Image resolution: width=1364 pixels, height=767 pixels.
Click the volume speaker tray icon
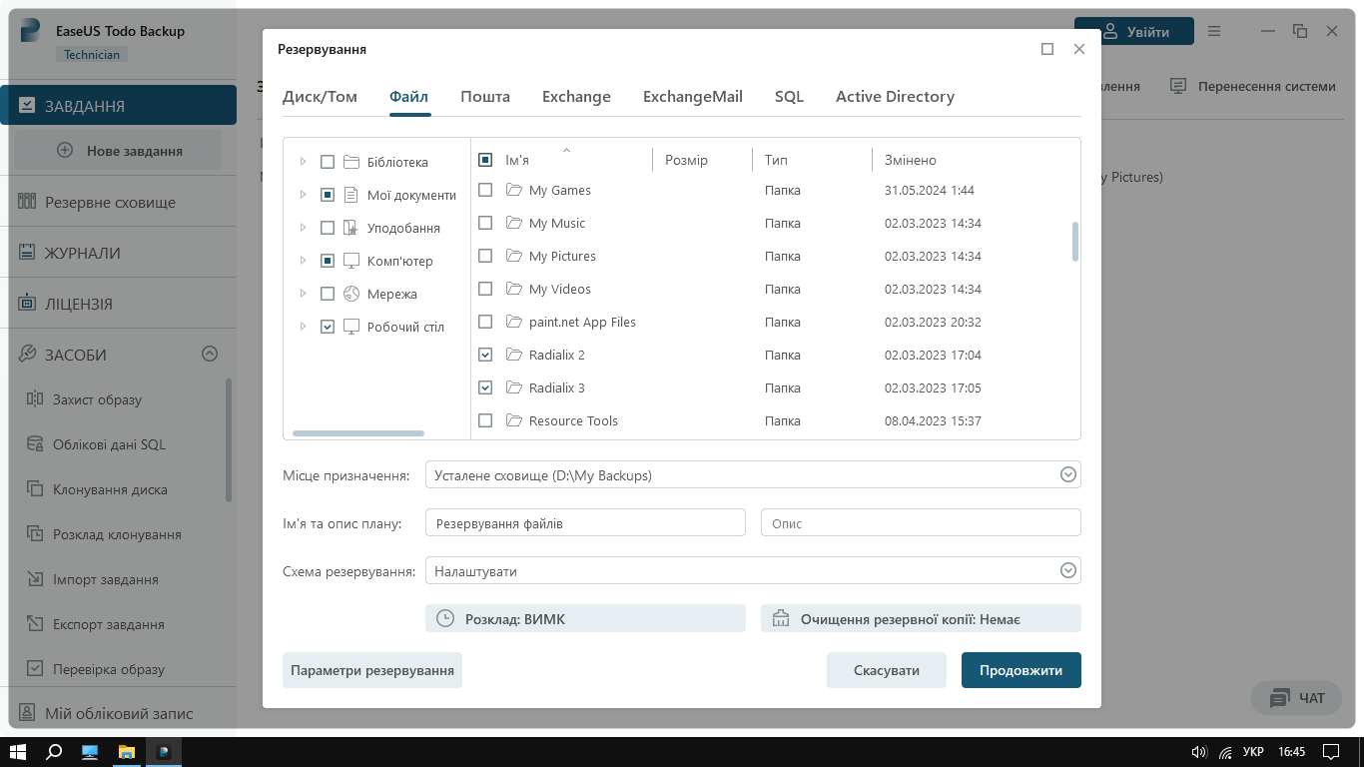point(1199,752)
